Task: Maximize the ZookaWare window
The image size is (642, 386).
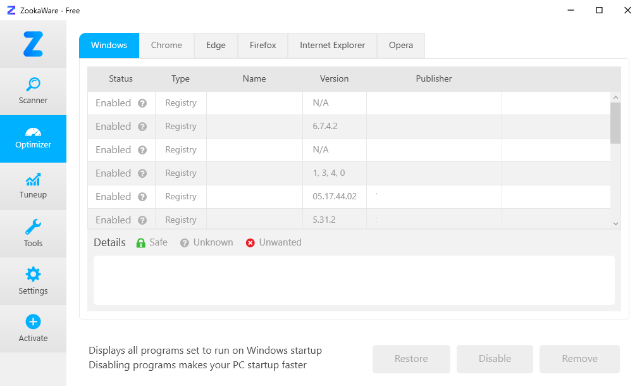Action: 599,10
